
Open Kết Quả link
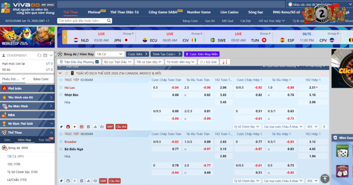click(228, 21)
